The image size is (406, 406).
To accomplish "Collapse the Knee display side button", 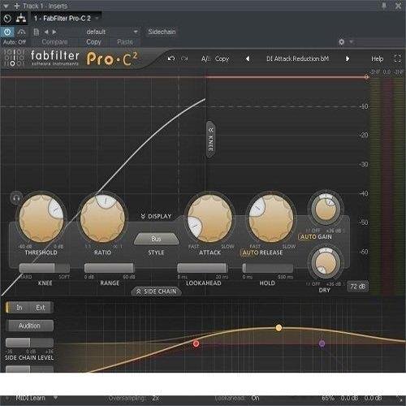I will (210, 140).
